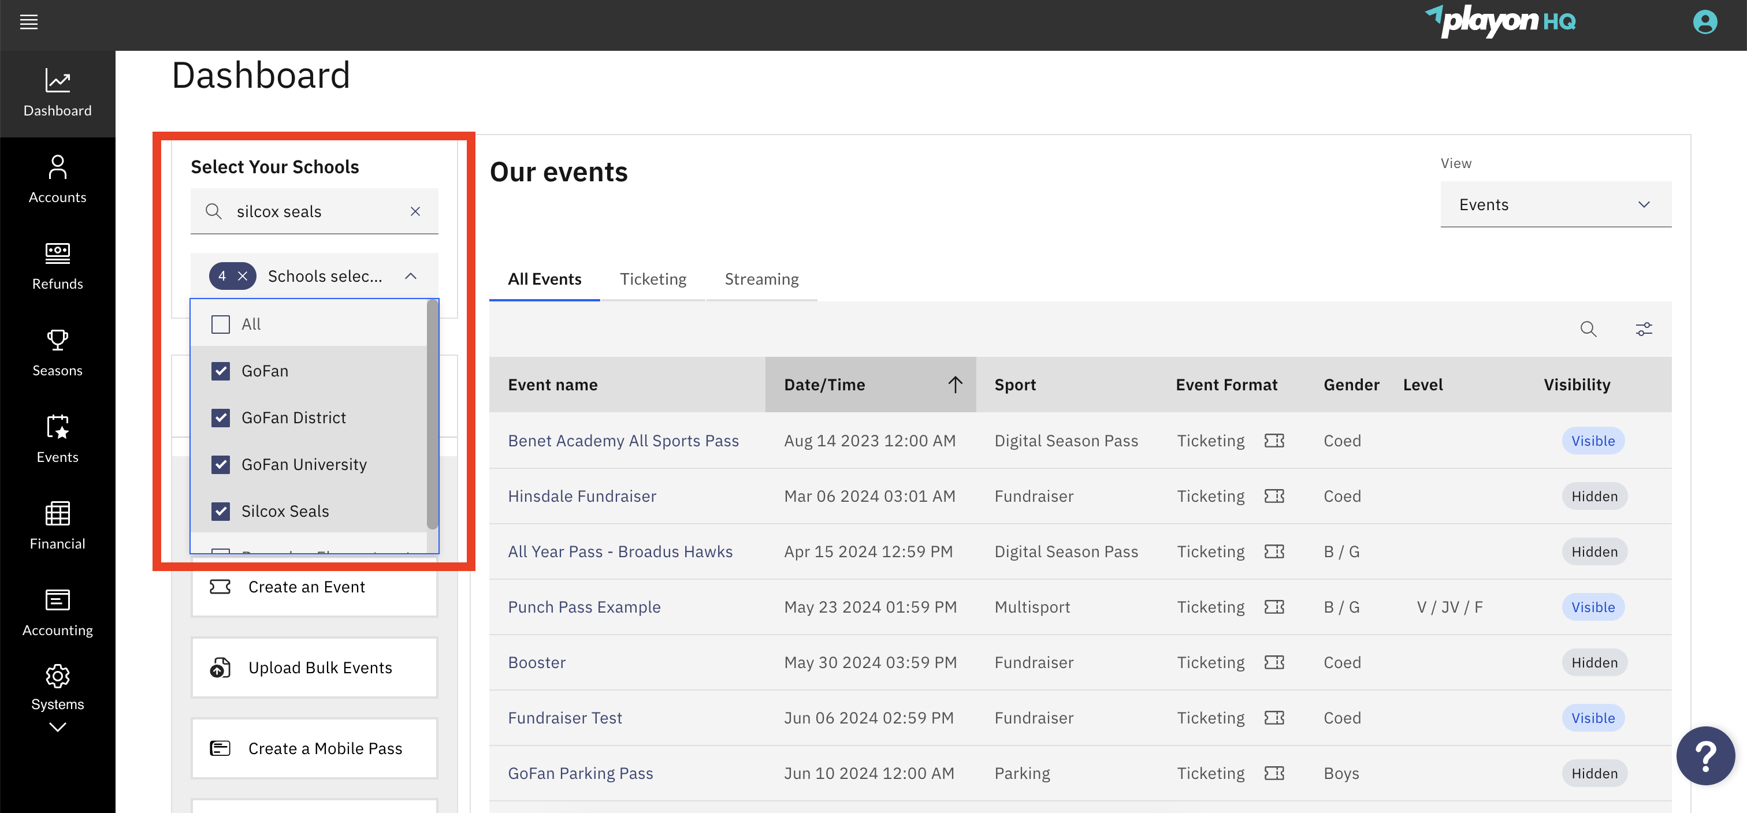Click the Create an Event button

[x=314, y=587]
